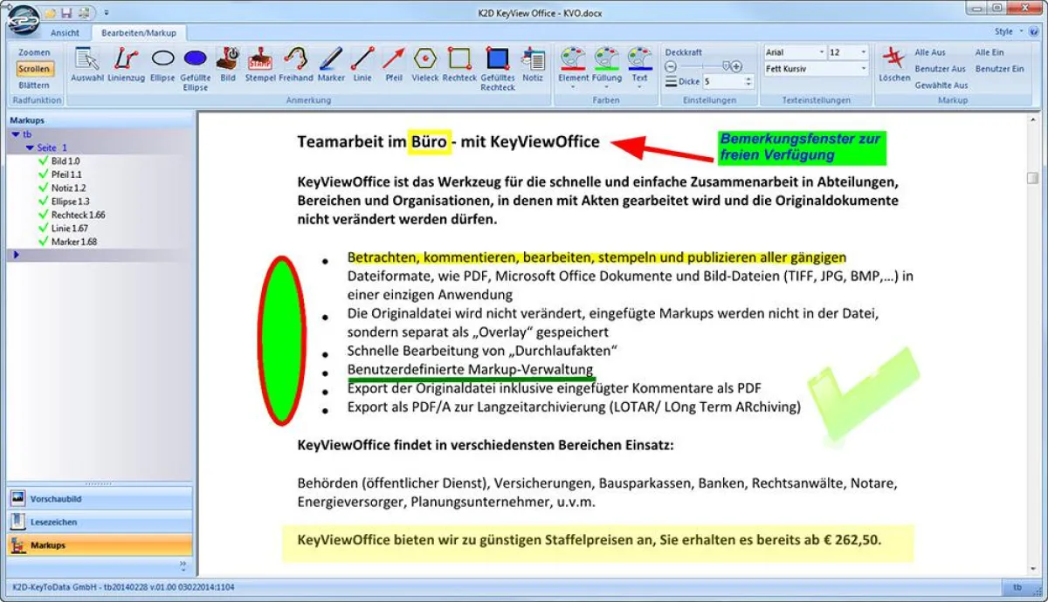
Task: Select the Gefüllte Ellipse tool
Action: tap(196, 70)
